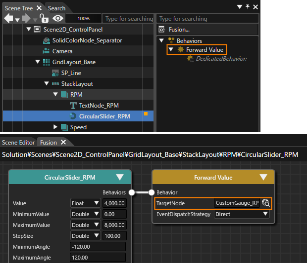Image resolution: width=307 pixels, height=263 pixels.
Task: Click the TargetNode browse icon
Action: [266, 203]
